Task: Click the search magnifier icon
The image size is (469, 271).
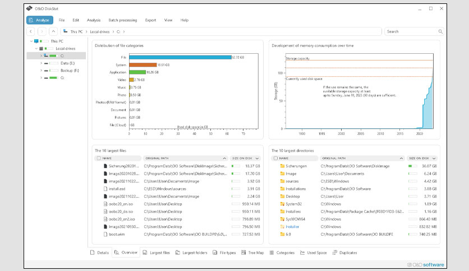Action: click(x=440, y=31)
